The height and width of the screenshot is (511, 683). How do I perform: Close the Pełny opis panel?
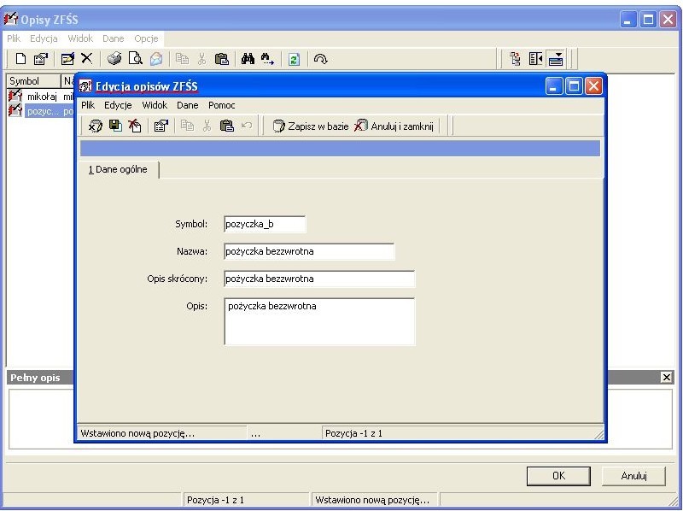pos(667,377)
